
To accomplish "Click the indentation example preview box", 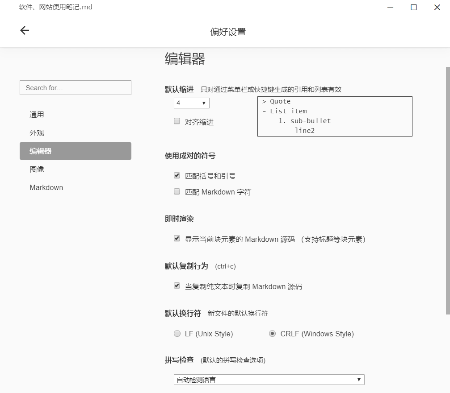I will pos(335,116).
